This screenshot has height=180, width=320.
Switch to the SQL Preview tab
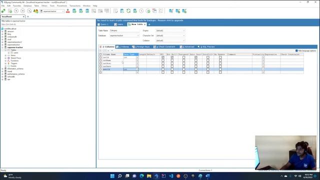206,46
